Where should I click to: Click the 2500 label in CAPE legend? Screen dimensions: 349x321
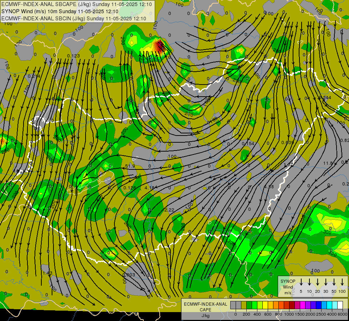tap(321, 314)
